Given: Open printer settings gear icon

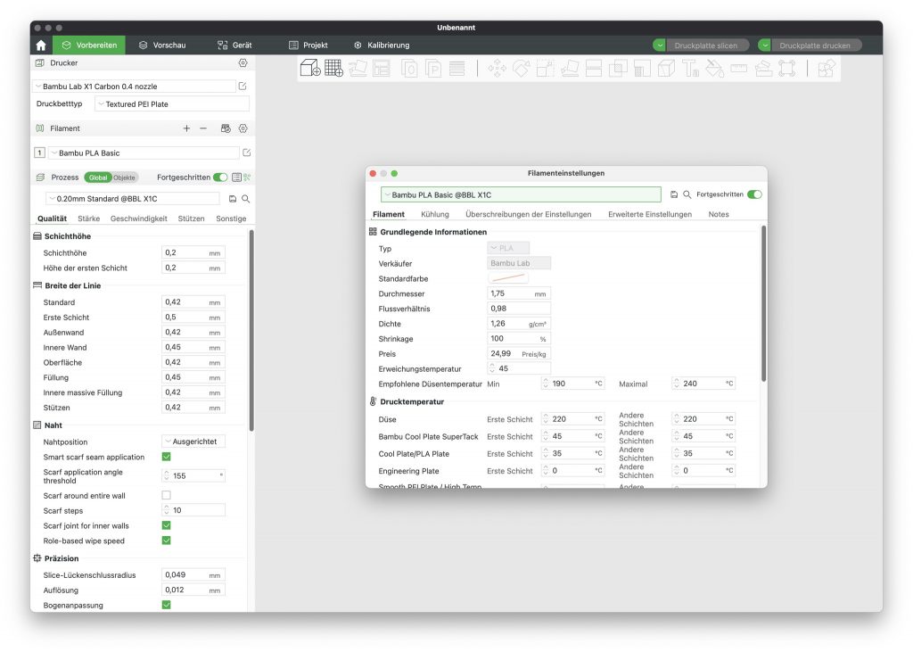Looking at the screenshot, I should click(x=243, y=63).
